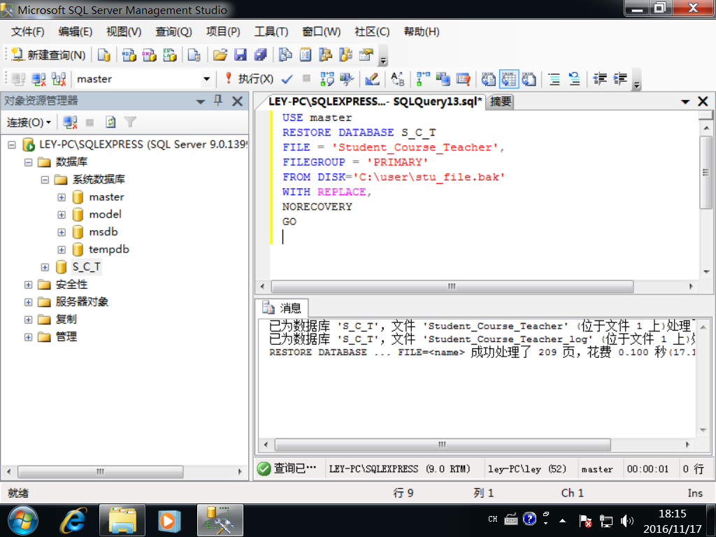Click the Summary page toolbar icon

coord(306,55)
